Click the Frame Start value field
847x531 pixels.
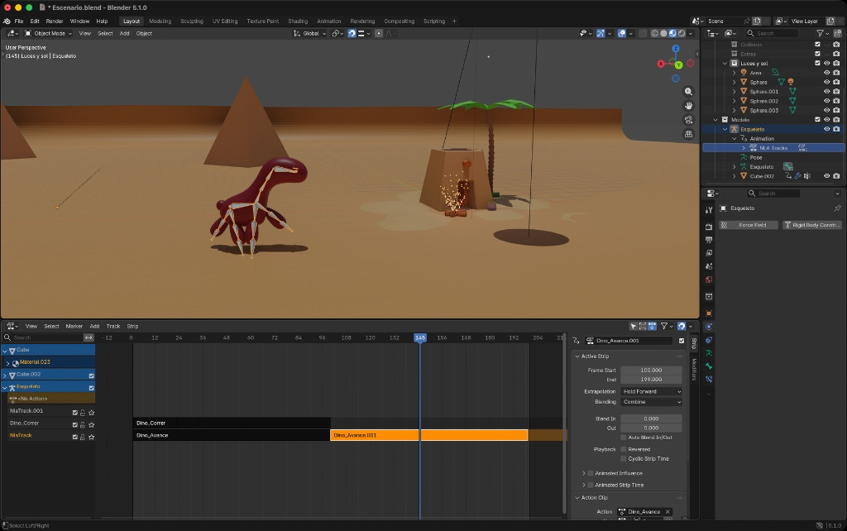click(651, 371)
